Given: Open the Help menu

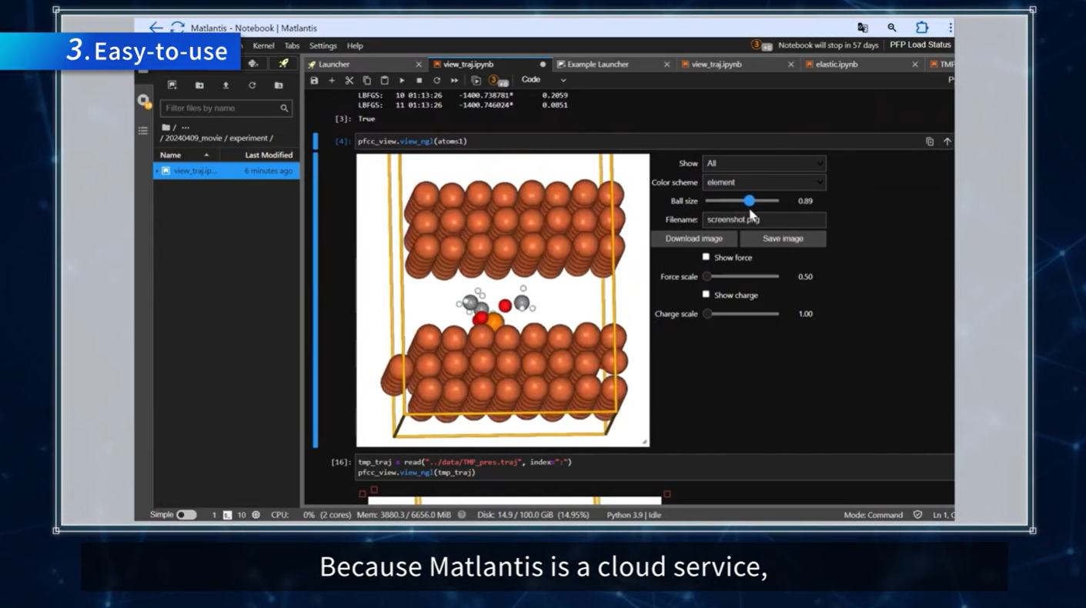Looking at the screenshot, I should (355, 46).
